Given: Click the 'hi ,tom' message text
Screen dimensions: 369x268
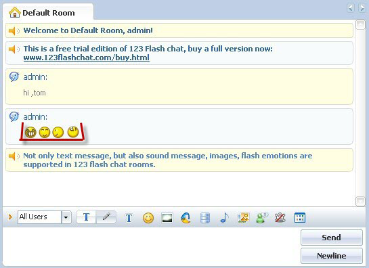Looking at the screenshot, I should tap(35, 93).
